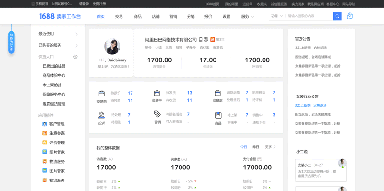Viewport: 384px width, 191px height.
Task: Click the 融易收 link under company name
Action: pyautogui.click(x=218, y=48)
